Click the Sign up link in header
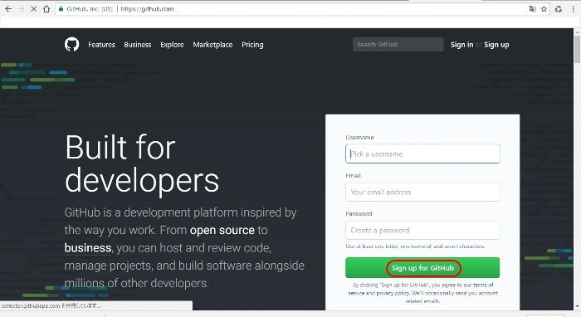Screen dimensions: 581x317 point(496,45)
